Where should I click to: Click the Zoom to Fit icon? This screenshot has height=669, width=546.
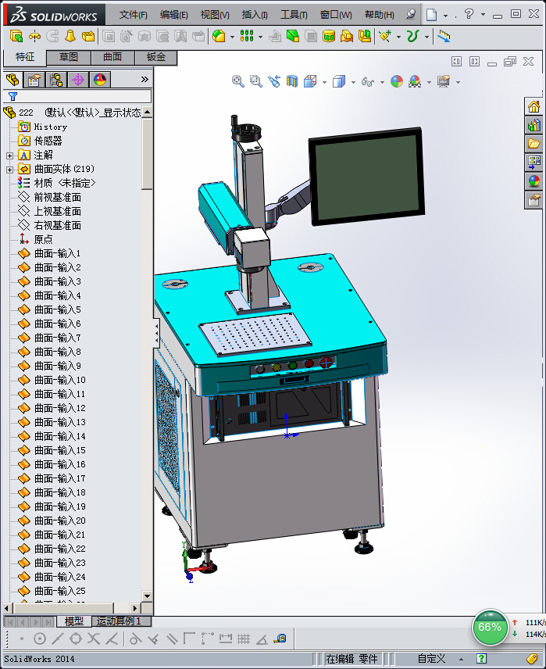[x=238, y=81]
